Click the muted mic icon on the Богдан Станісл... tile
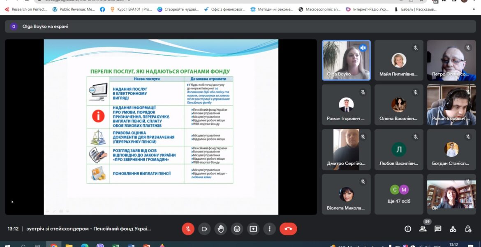This screenshot has width=481, height=247. [468, 137]
